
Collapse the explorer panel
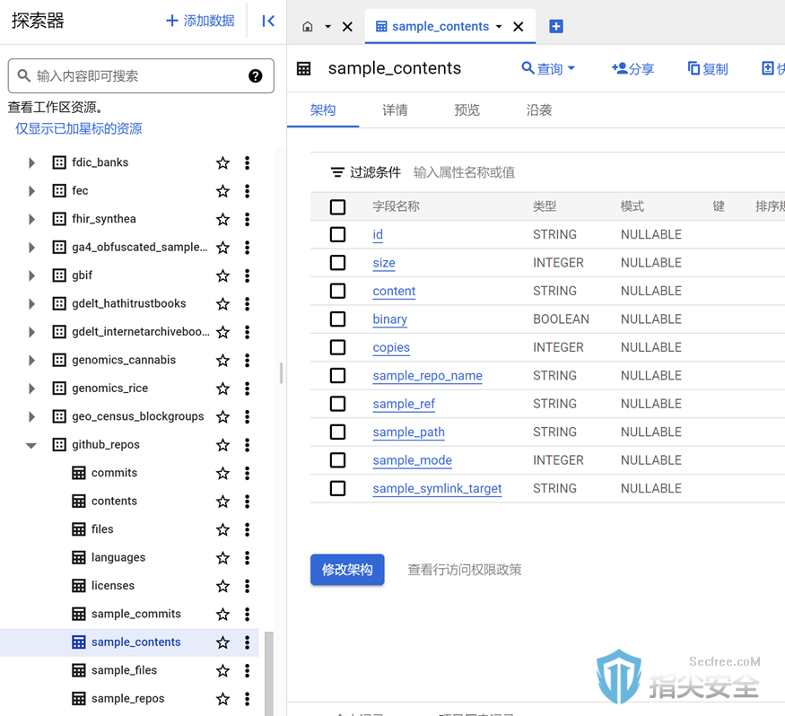tap(268, 21)
